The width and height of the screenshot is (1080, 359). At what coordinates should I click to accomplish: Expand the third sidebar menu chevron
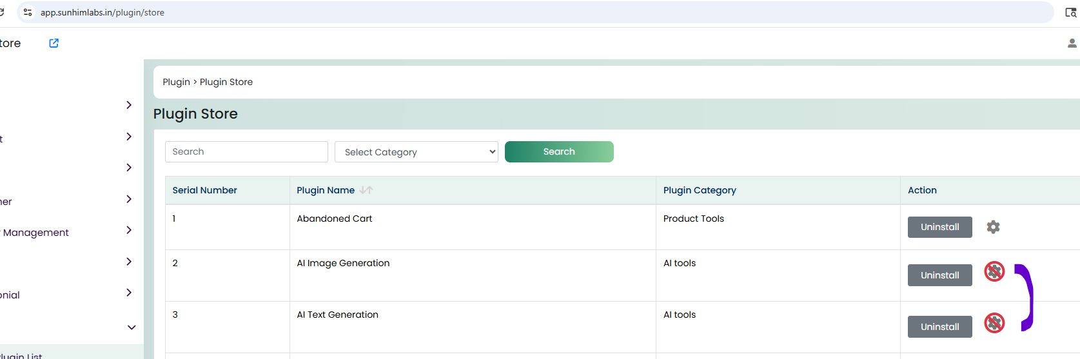[x=129, y=168]
